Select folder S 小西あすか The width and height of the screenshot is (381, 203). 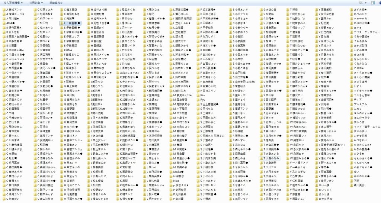pyautogui.click(x=238, y=55)
